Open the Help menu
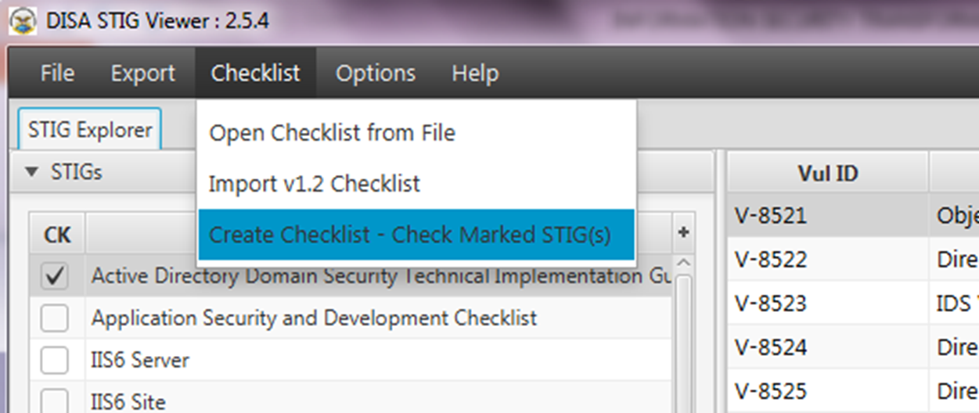 tap(475, 74)
